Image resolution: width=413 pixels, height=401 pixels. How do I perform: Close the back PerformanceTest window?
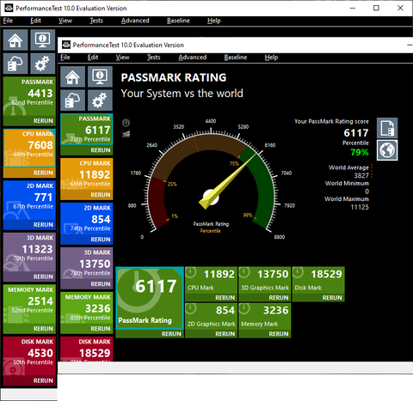point(400,8)
